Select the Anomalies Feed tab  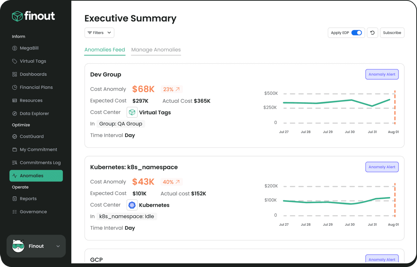[105, 50]
